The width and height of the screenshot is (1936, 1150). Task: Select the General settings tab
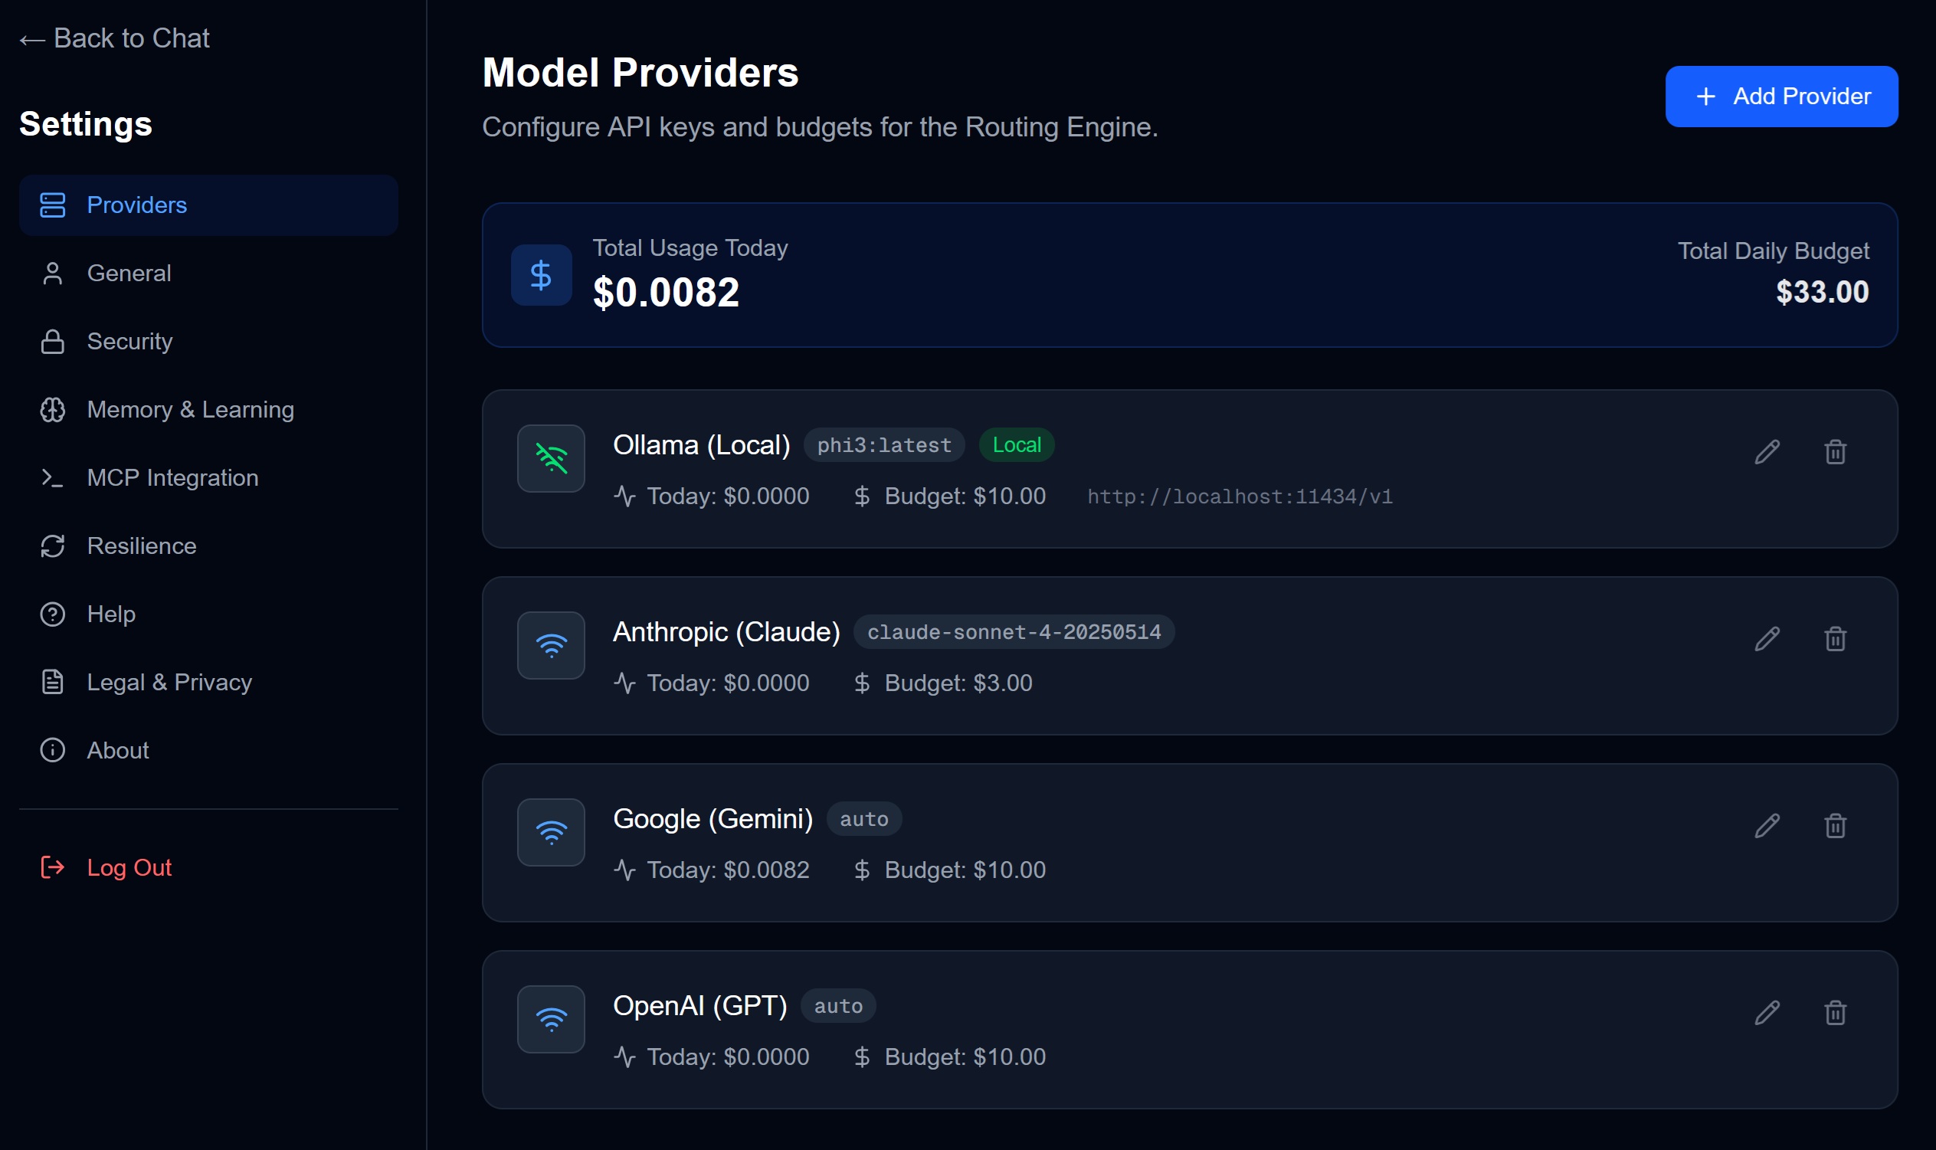[x=129, y=273]
